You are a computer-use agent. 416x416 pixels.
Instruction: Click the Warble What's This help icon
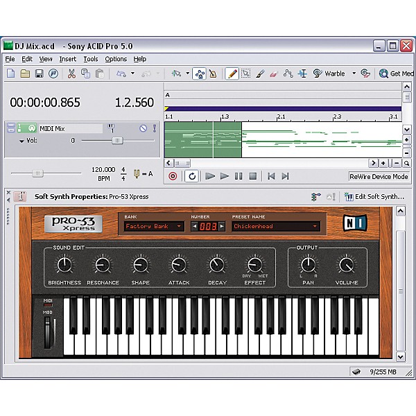click(x=318, y=73)
